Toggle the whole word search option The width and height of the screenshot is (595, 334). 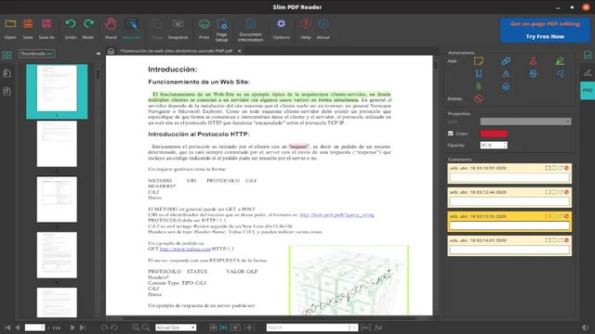[x=365, y=328]
